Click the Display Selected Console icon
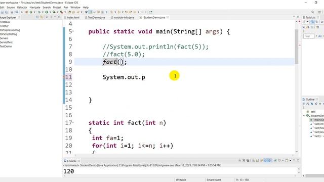 pos(279,160)
